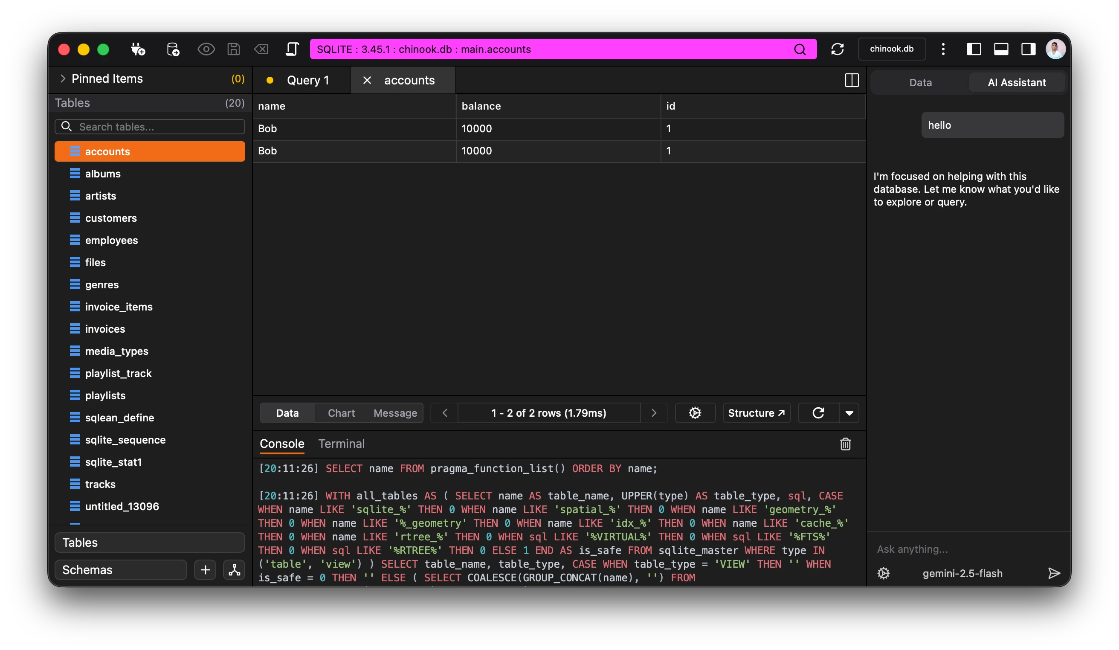Image resolution: width=1119 pixels, height=650 pixels.
Task: Sort by the name column header
Action: 354,106
